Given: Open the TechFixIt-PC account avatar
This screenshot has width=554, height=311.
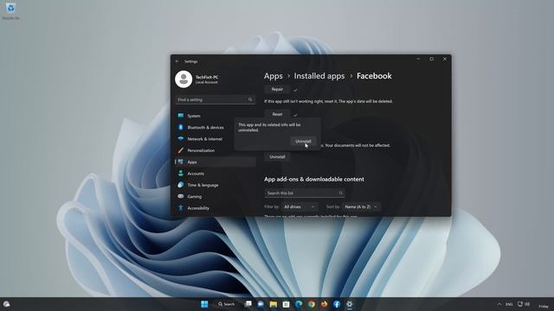Looking at the screenshot, I should (x=184, y=79).
